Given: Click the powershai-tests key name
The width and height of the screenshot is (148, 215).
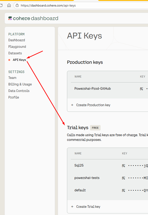Looking at the screenshot, I should 87,178.
